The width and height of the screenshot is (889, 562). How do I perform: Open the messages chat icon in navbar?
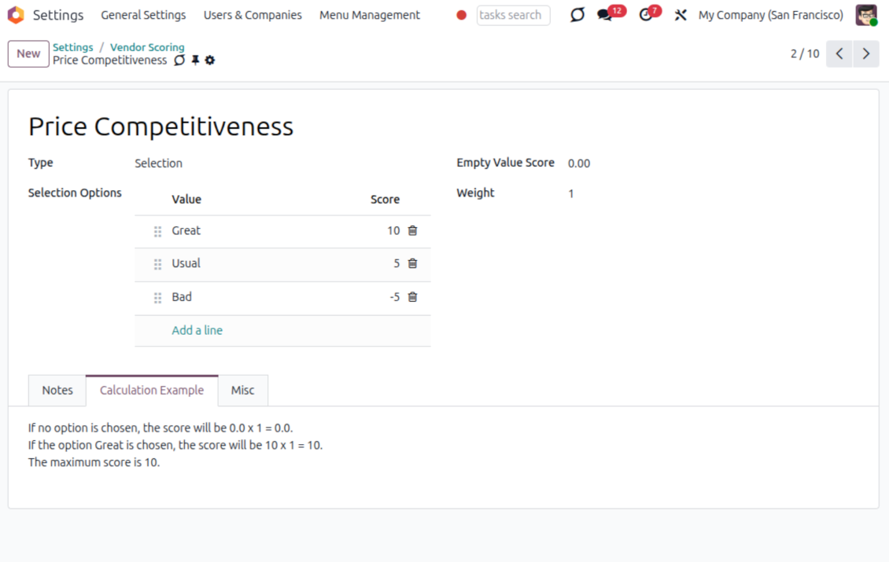point(604,15)
